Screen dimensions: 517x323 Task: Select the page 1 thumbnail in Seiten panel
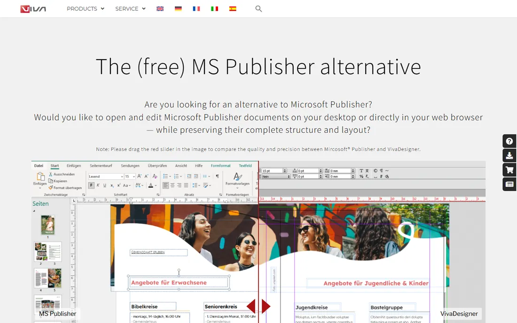coord(48,224)
